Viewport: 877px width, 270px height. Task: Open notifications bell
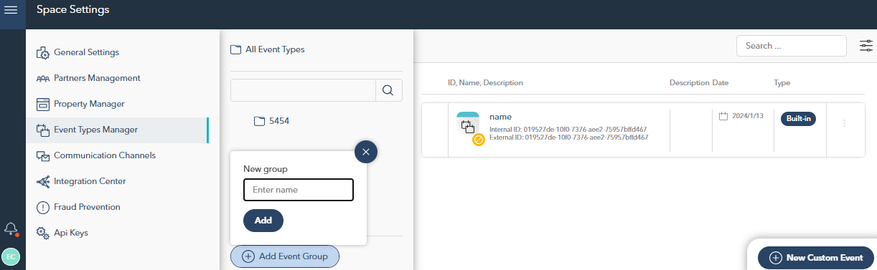[11, 229]
